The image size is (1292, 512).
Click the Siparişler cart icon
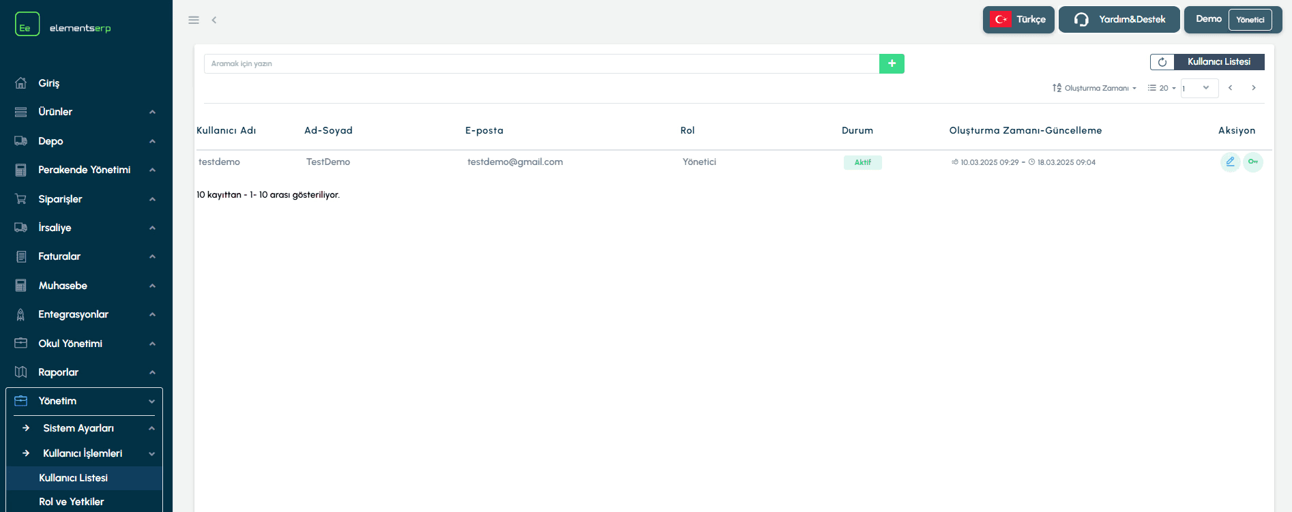tap(21, 198)
